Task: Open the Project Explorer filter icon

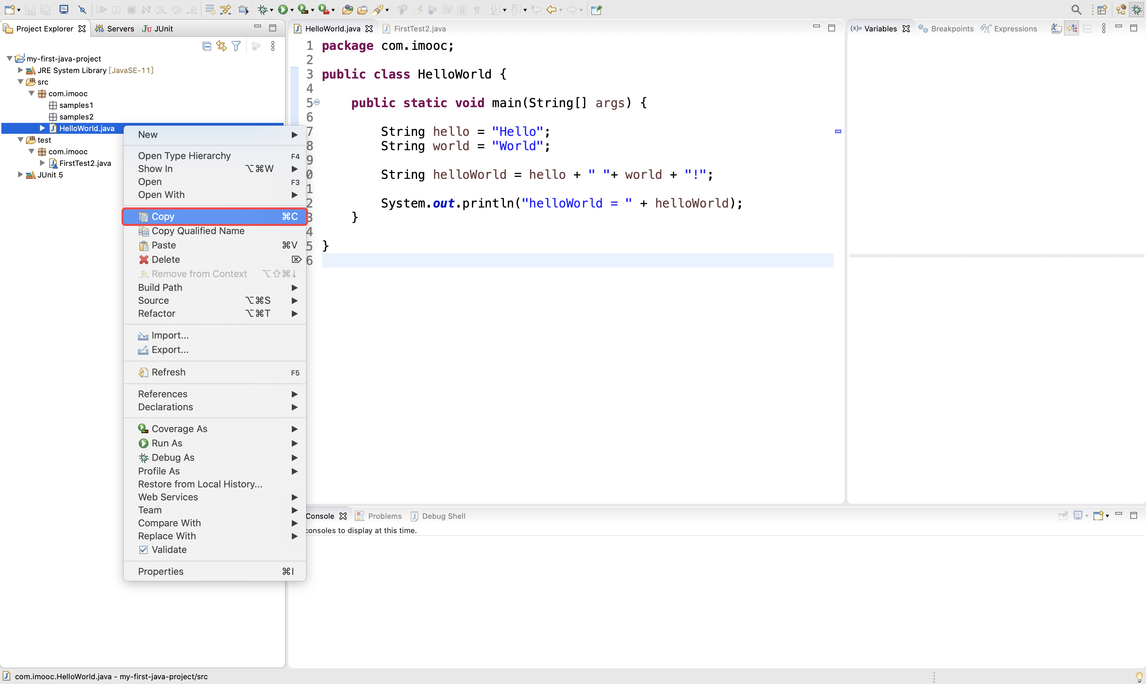Action: tap(236, 46)
